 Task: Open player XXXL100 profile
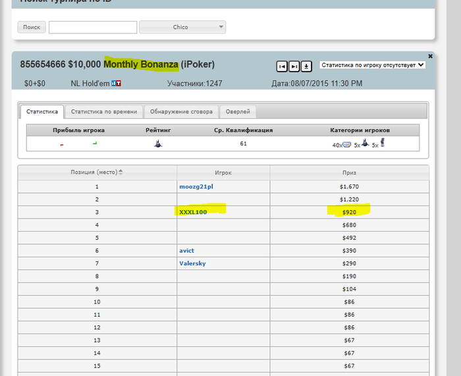click(x=193, y=212)
